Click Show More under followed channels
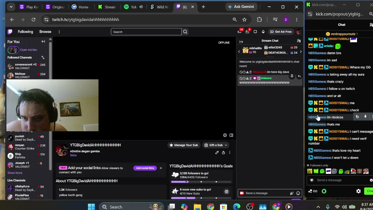Viewport: 373px width, 210px height. pos(15,173)
